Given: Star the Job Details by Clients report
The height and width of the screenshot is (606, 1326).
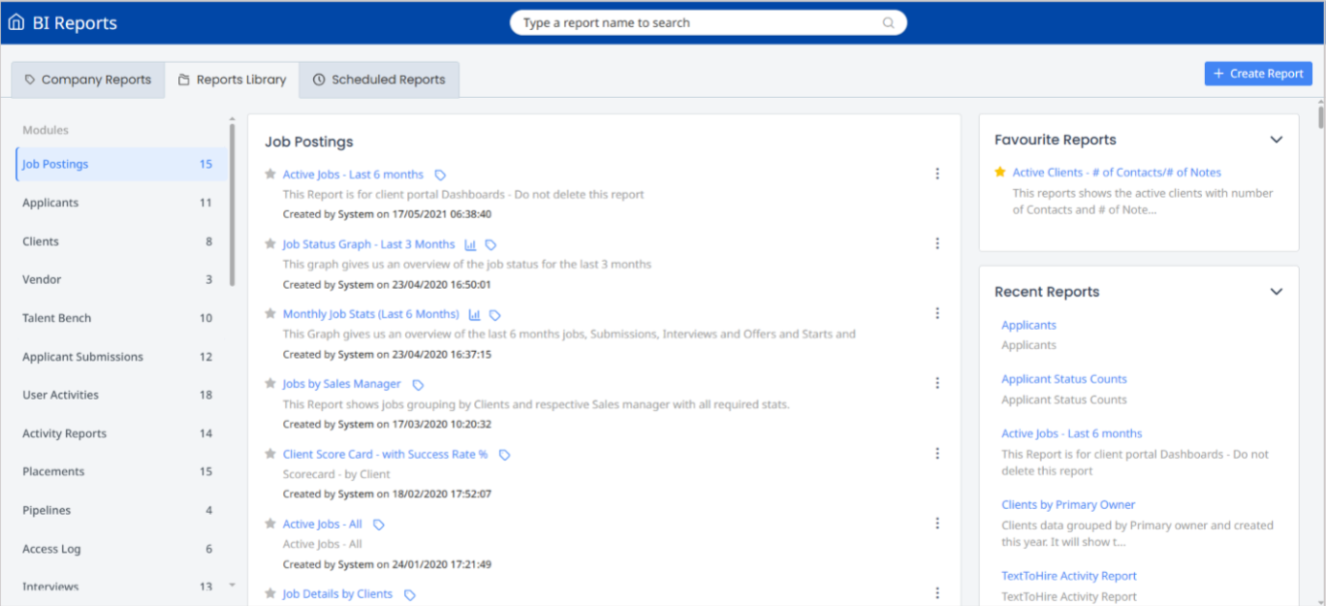Looking at the screenshot, I should point(270,593).
